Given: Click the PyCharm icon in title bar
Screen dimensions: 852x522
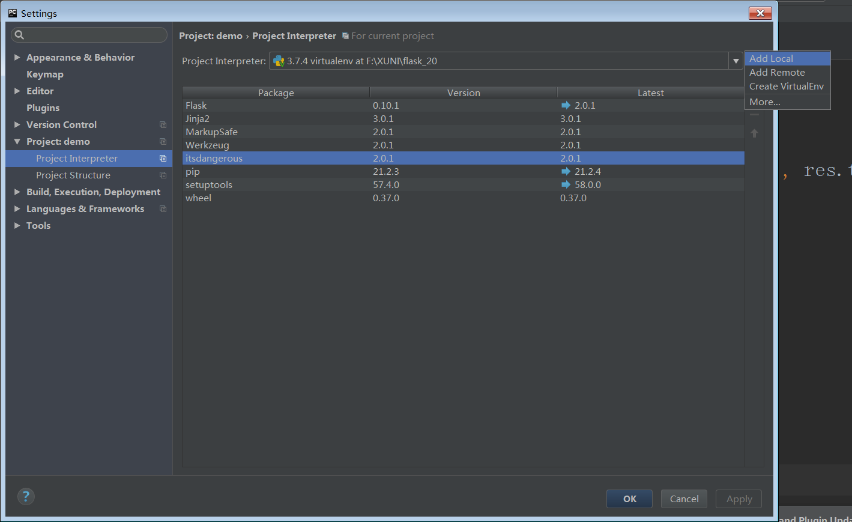Looking at the screenshot, I should [13, 13].
